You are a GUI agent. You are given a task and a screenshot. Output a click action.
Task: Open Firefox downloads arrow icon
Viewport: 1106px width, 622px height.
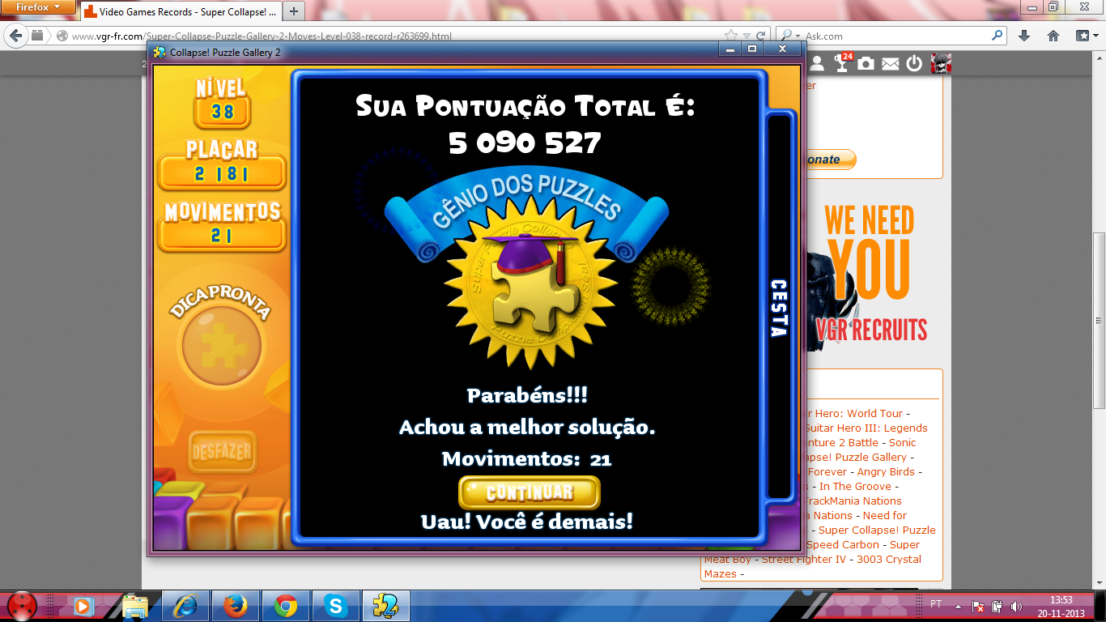coord(1024,36)
